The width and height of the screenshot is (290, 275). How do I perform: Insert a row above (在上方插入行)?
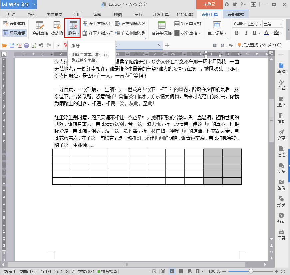[x=98, y=24]
